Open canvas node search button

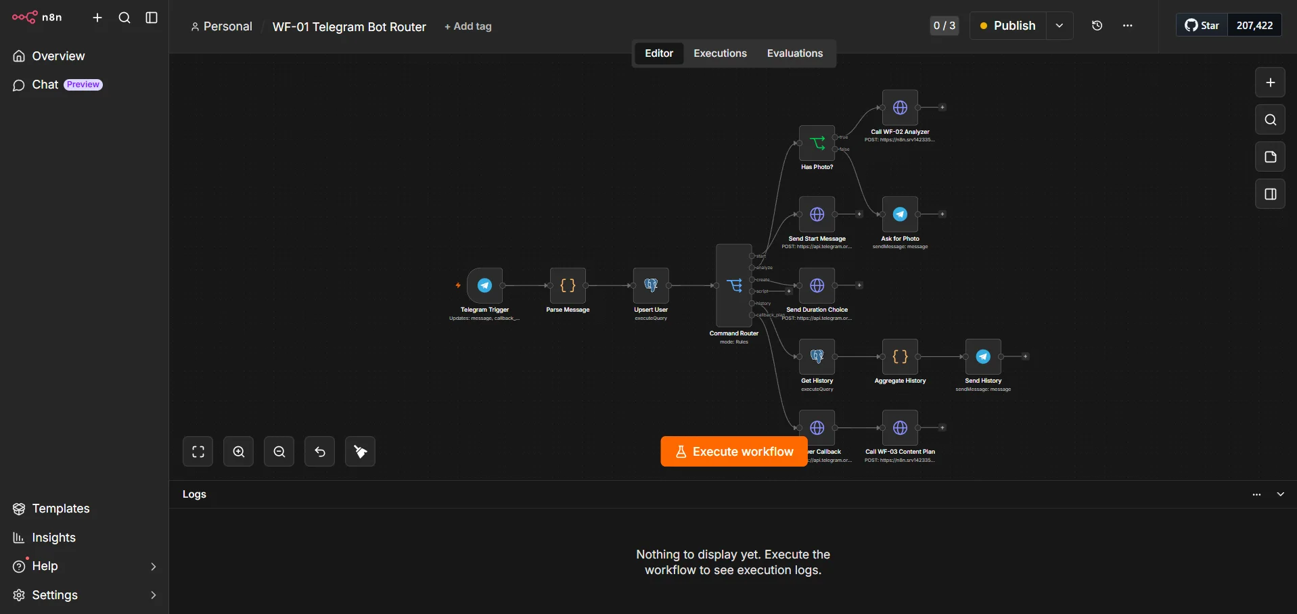coord(1270,120)
